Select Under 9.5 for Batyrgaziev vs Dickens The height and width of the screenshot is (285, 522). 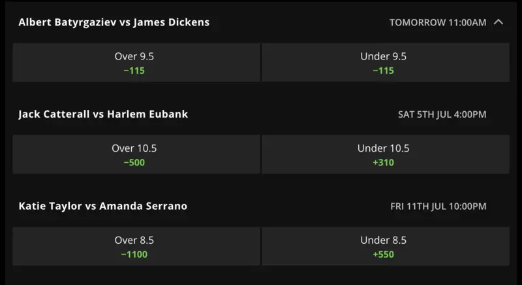click(385, 62)
